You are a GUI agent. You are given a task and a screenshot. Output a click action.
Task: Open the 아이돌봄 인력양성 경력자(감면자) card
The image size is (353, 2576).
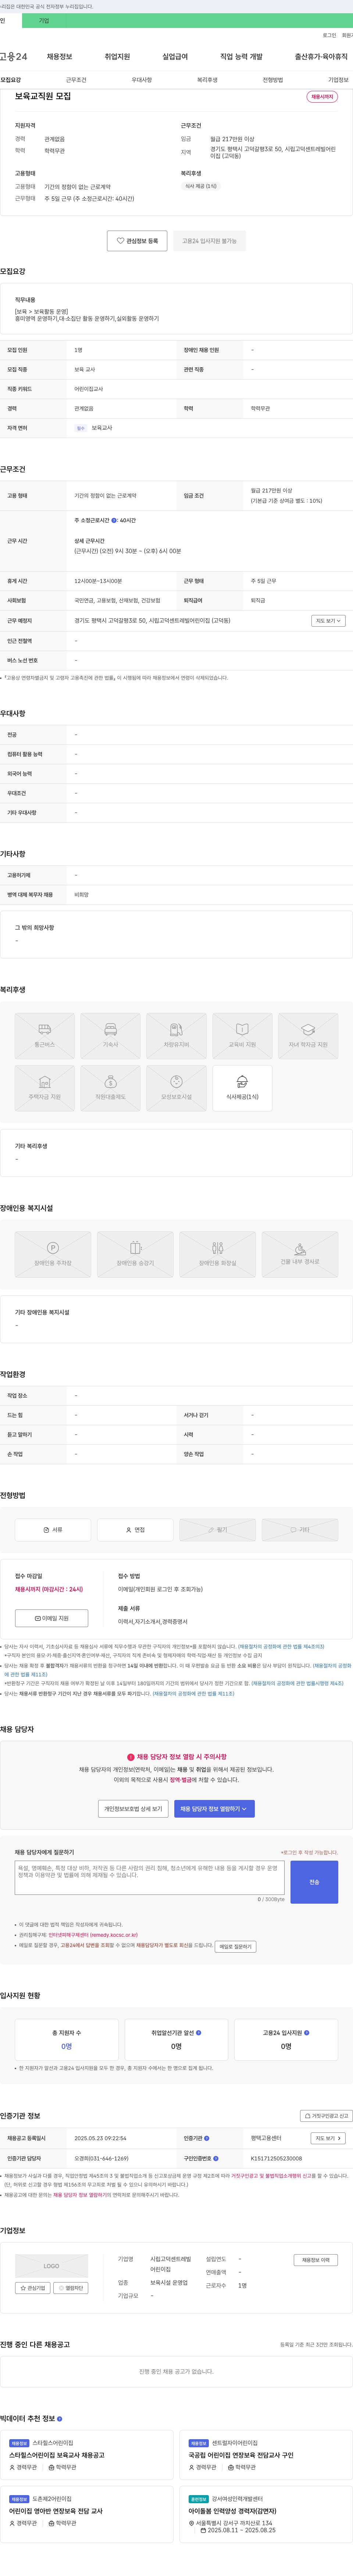pyautogui.click(x=266, y=2513)
